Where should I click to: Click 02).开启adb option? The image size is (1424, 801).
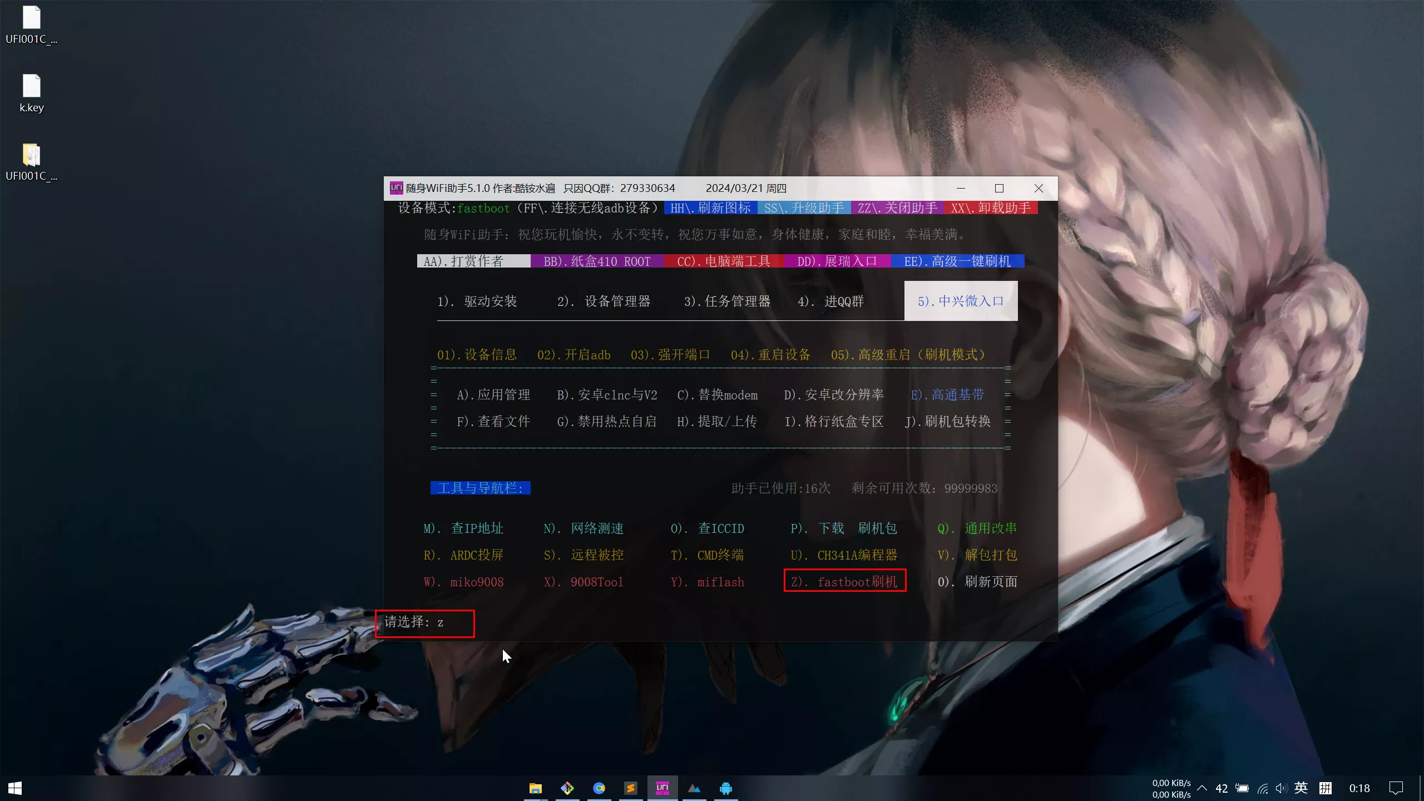(574, 355)
